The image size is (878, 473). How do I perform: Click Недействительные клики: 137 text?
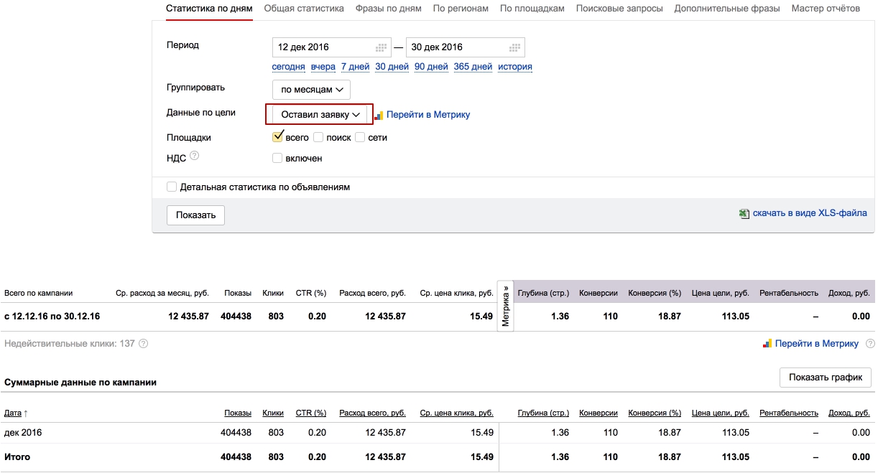pyautogui.click(x=70, y=344)
